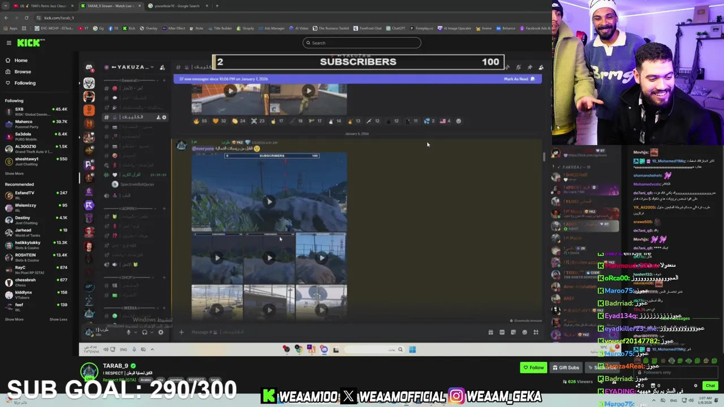Click Mark As Read on new messages bar
Viewport: 724px width, 407px height.
[518, 79]
